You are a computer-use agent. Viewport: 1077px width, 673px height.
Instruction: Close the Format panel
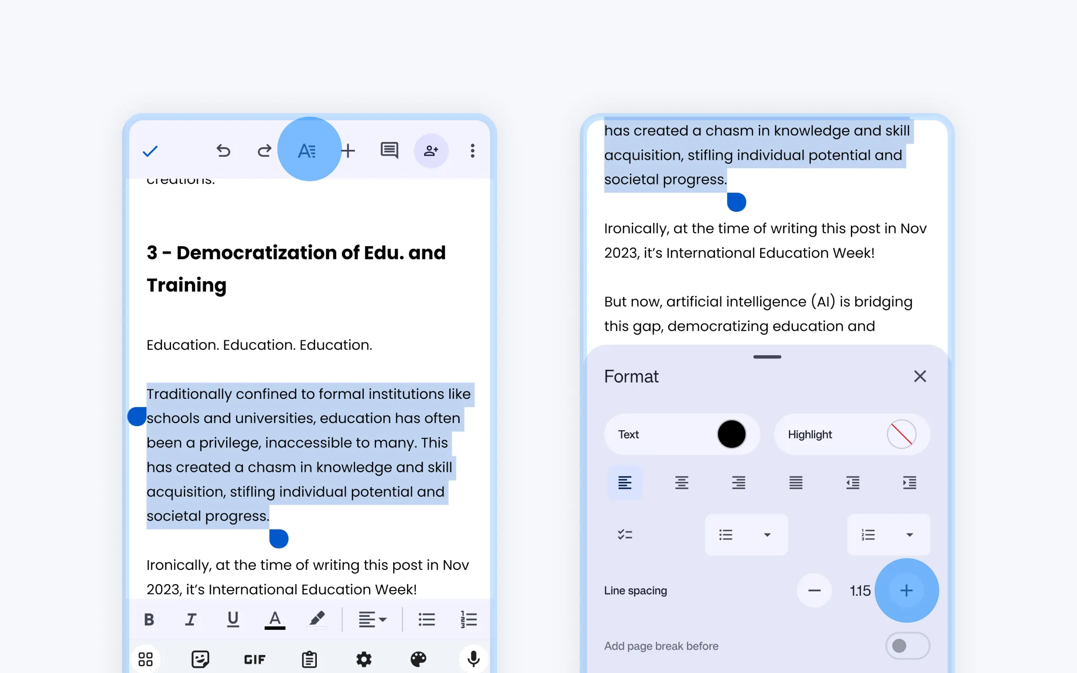[x=919, y=376]
